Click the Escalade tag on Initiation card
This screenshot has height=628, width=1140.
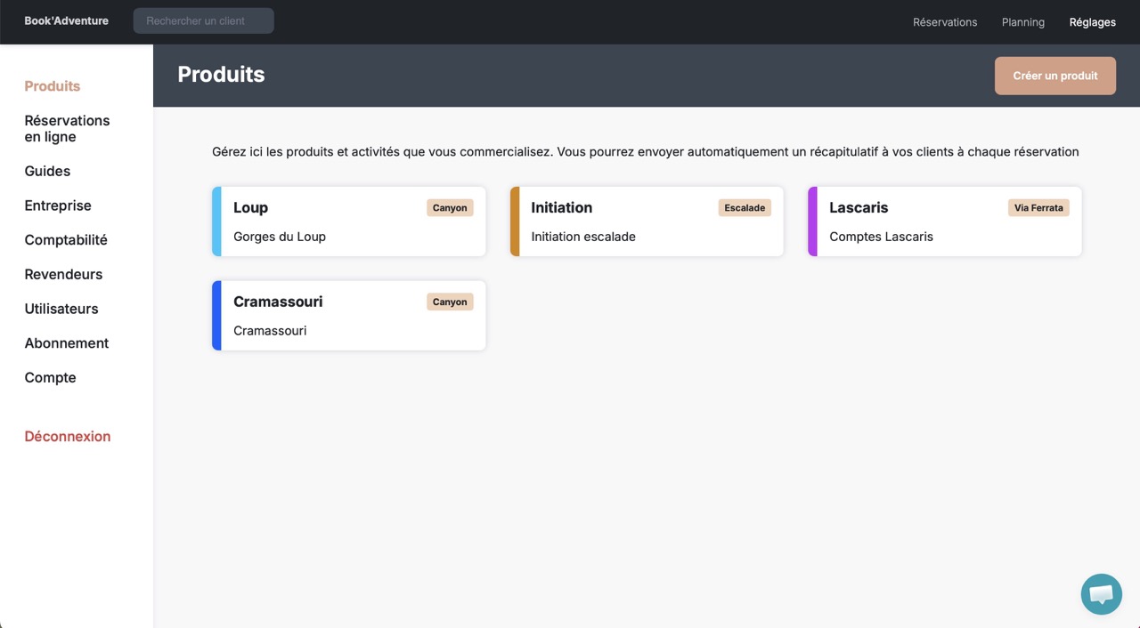coord(744,208)
